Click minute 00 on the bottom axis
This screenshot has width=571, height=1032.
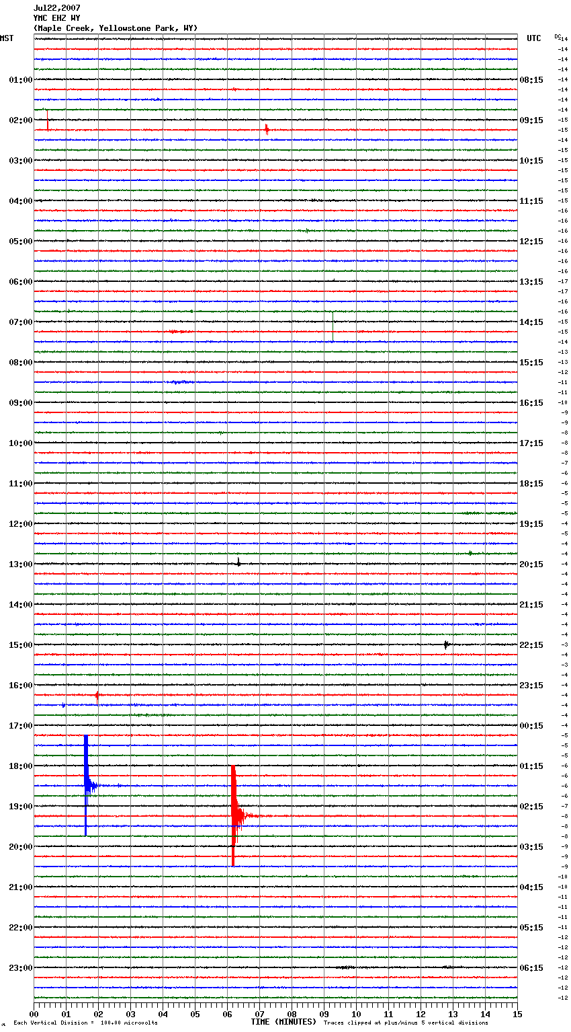point(34,1014)
